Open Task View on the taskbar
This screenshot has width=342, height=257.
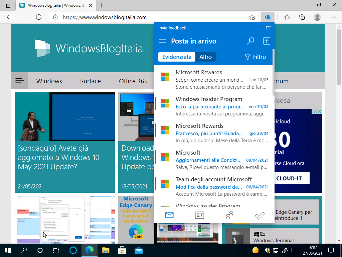click(x=56, y=250)
